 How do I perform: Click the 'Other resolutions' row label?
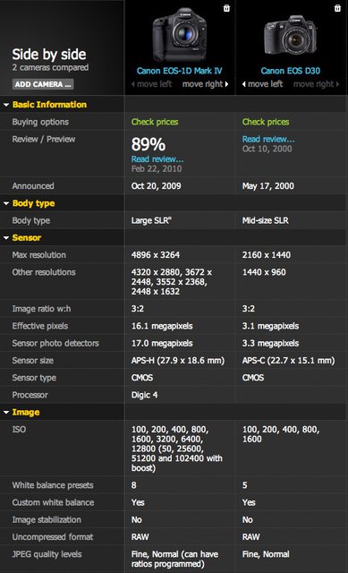[x=44, y=272]
